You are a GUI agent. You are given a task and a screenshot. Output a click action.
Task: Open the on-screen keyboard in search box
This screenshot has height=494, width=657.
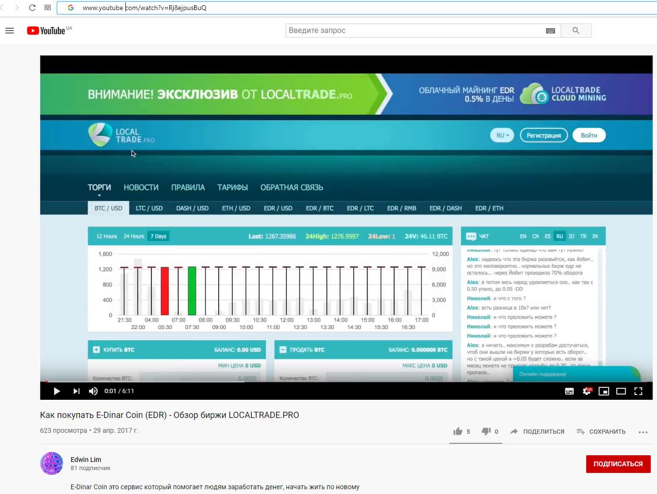(550, 31)
